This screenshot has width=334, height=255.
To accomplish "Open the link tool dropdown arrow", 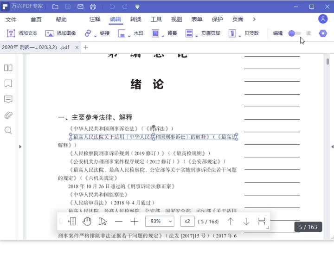I will click(x=95, y=35).
